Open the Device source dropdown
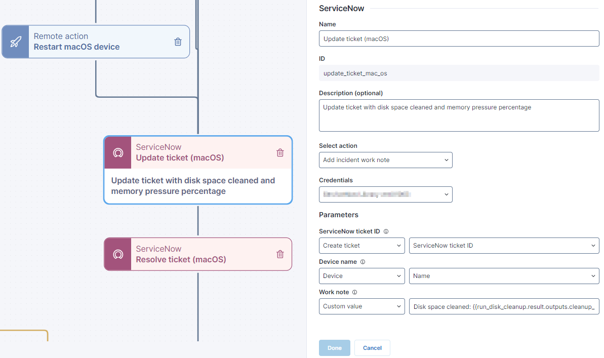The width and height of the screenshot is (604, 358). coord(361,276)
